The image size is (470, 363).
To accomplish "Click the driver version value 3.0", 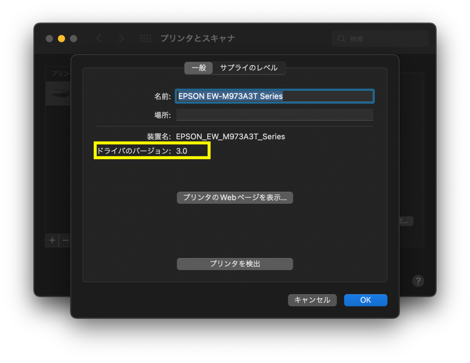I will pos(182,151).
